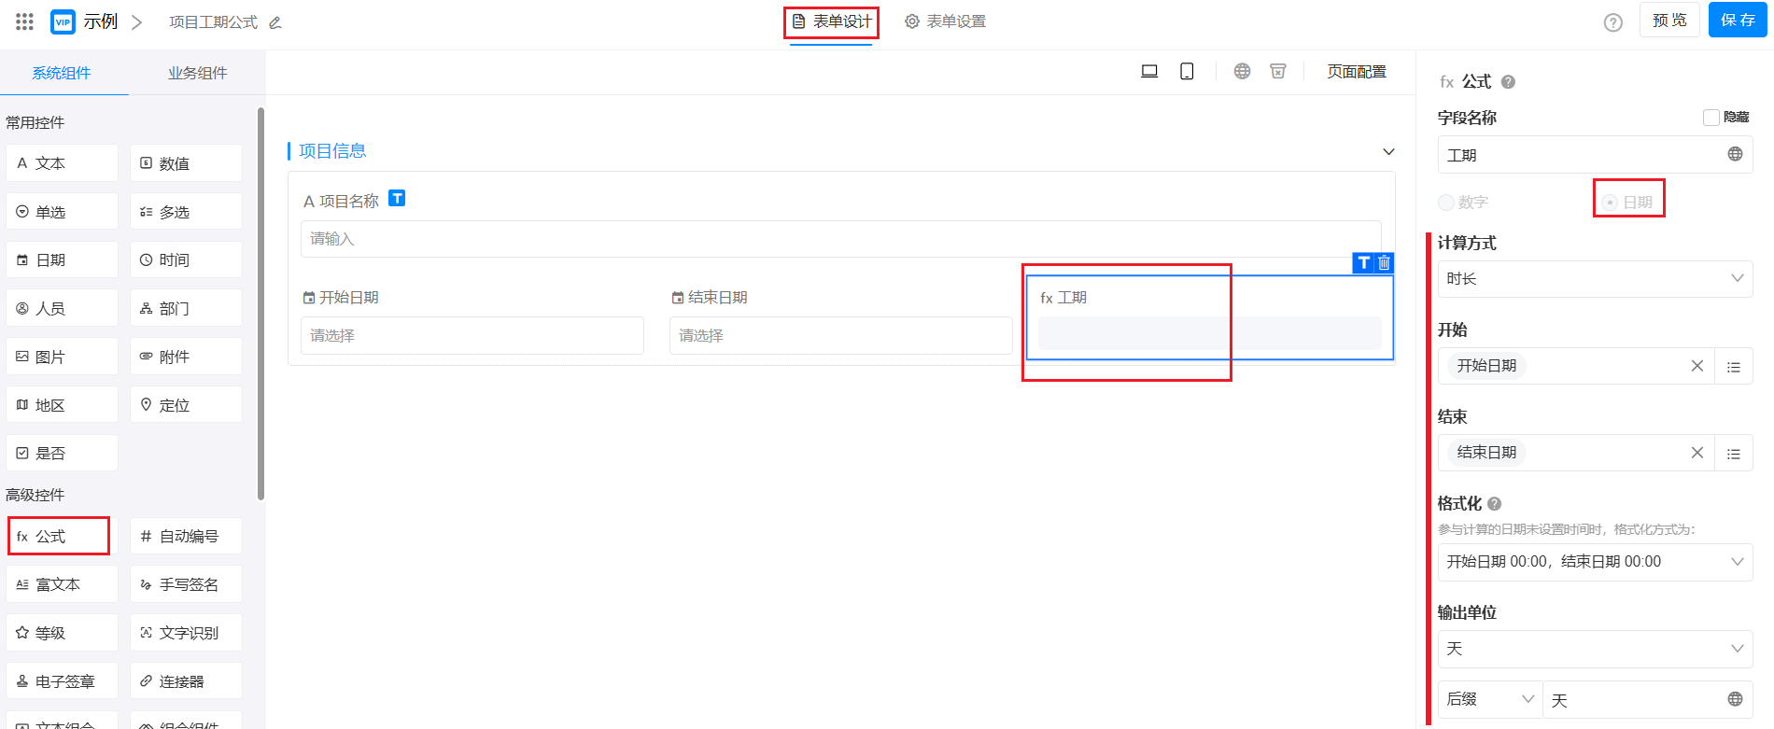
Task: Clear the 结束日期 value in 结束
Action: tap(1697, 453)
